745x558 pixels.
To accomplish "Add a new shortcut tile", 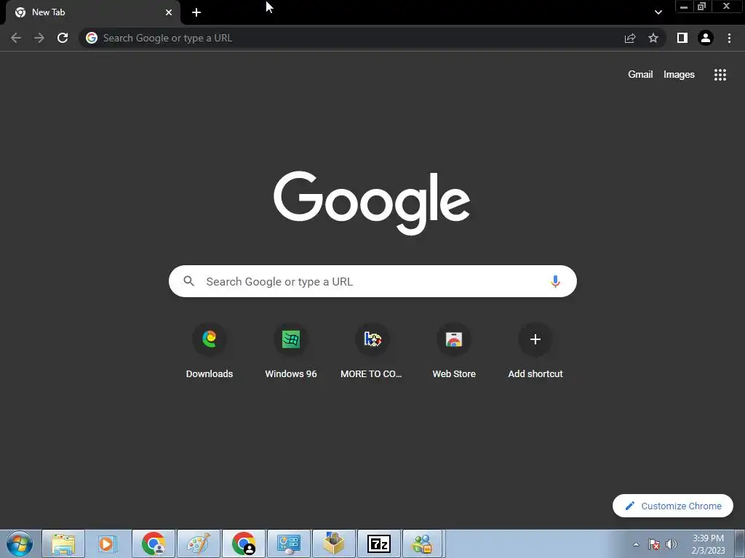I will coord(535,351).
